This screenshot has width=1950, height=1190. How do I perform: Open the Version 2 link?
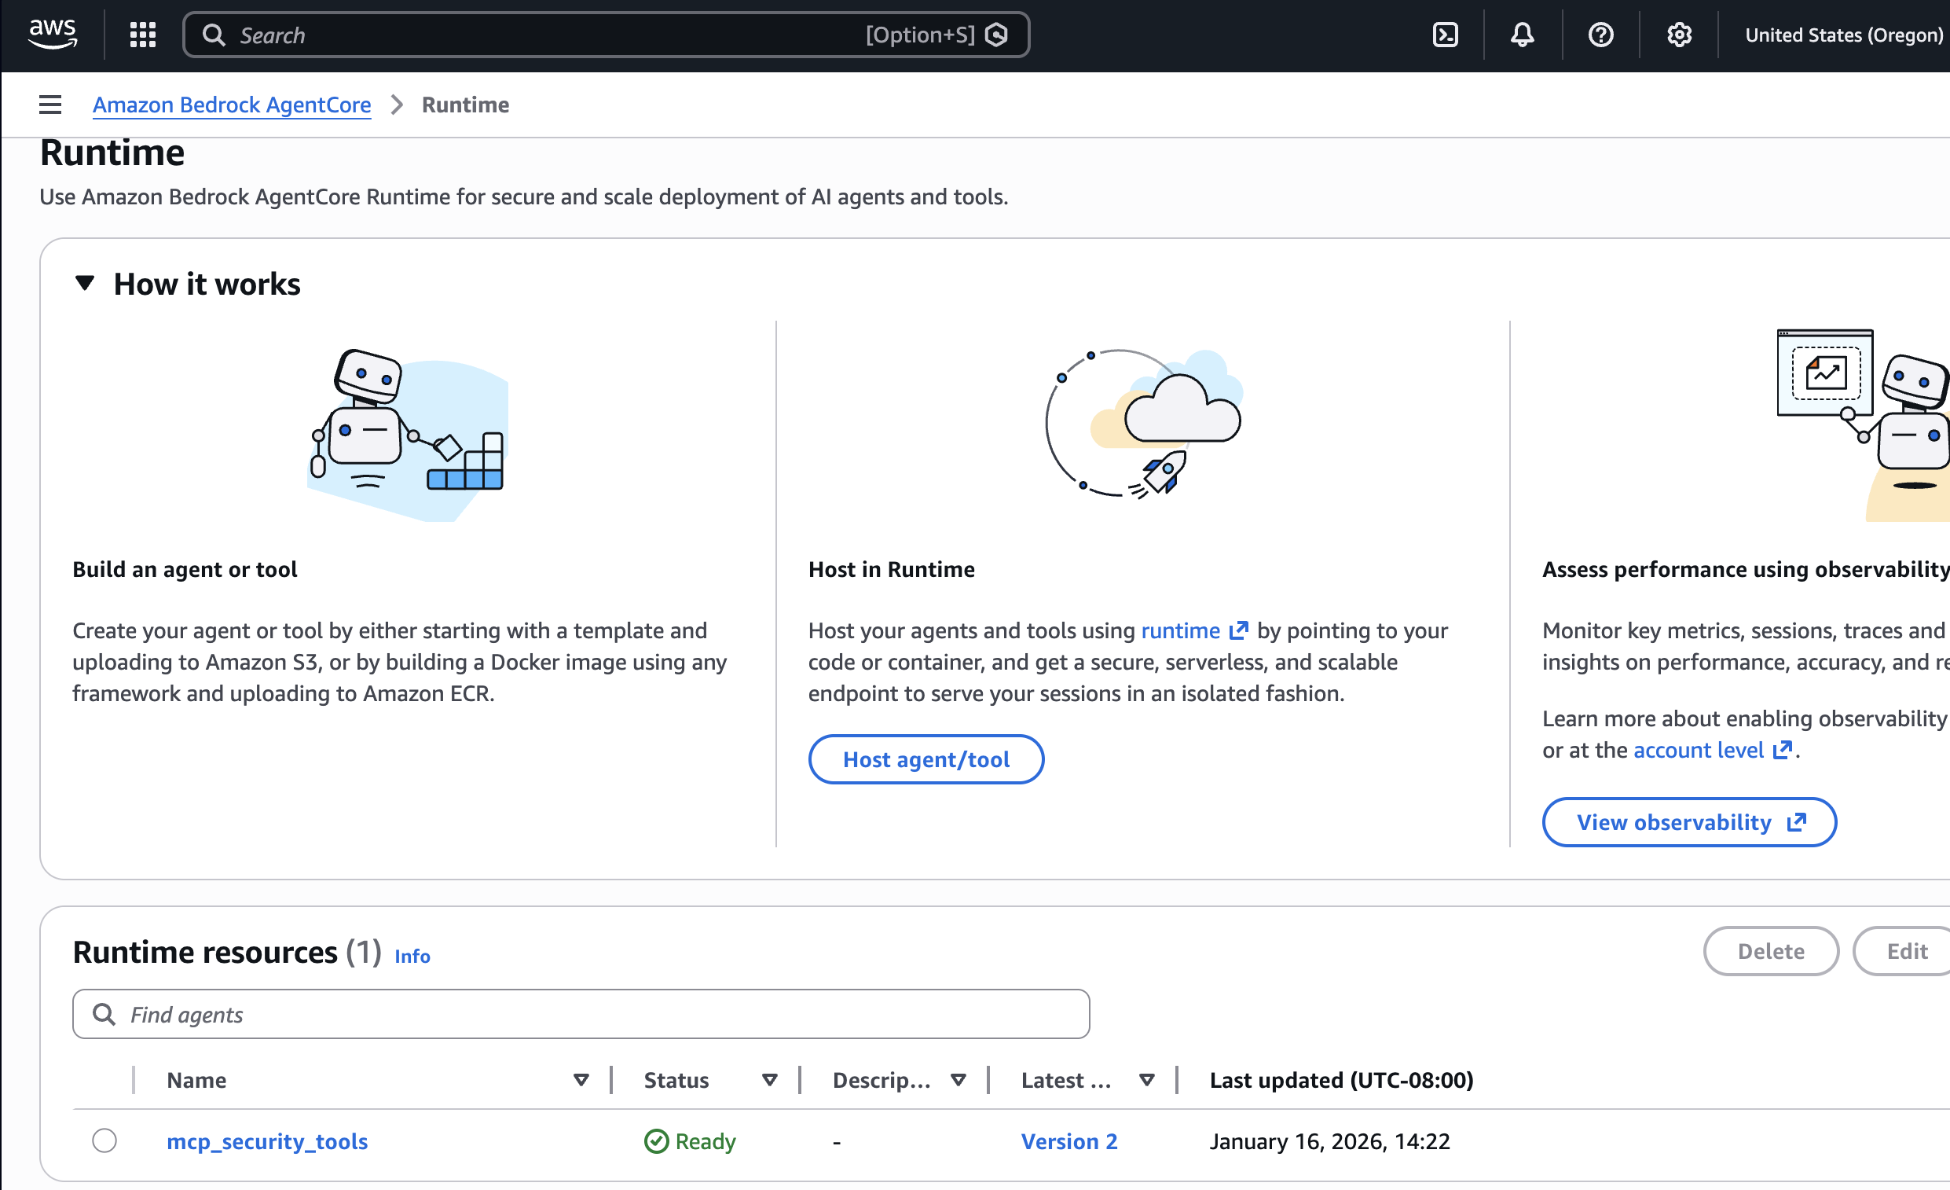[1068, 1141]
